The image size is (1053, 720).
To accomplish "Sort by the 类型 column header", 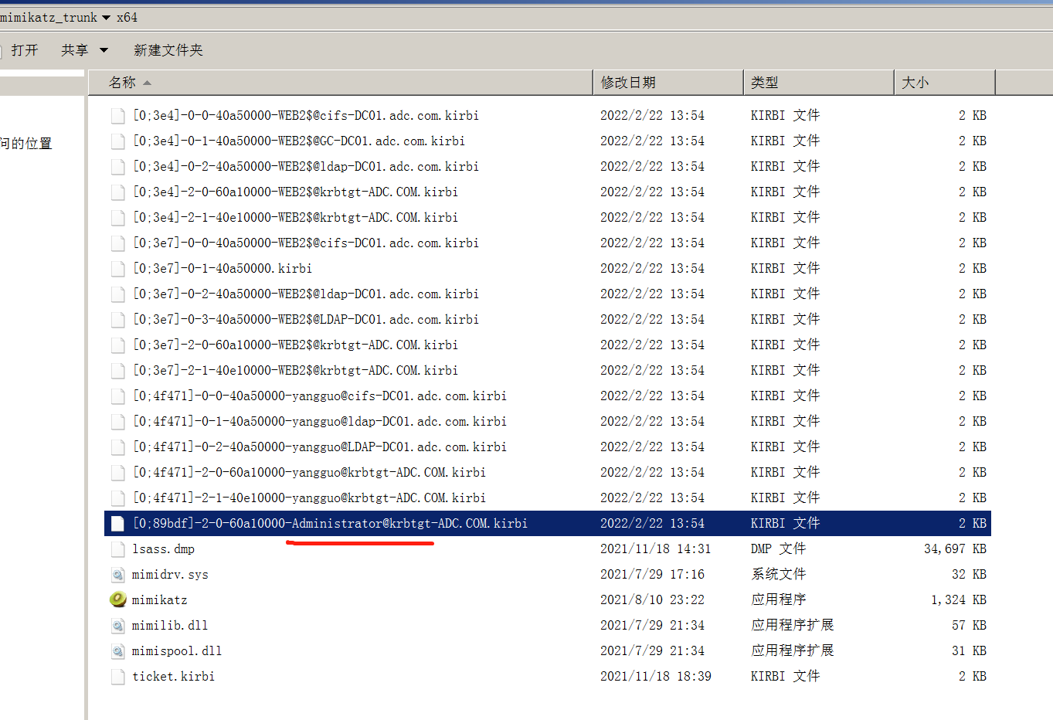I will click(x=819, y=82).
